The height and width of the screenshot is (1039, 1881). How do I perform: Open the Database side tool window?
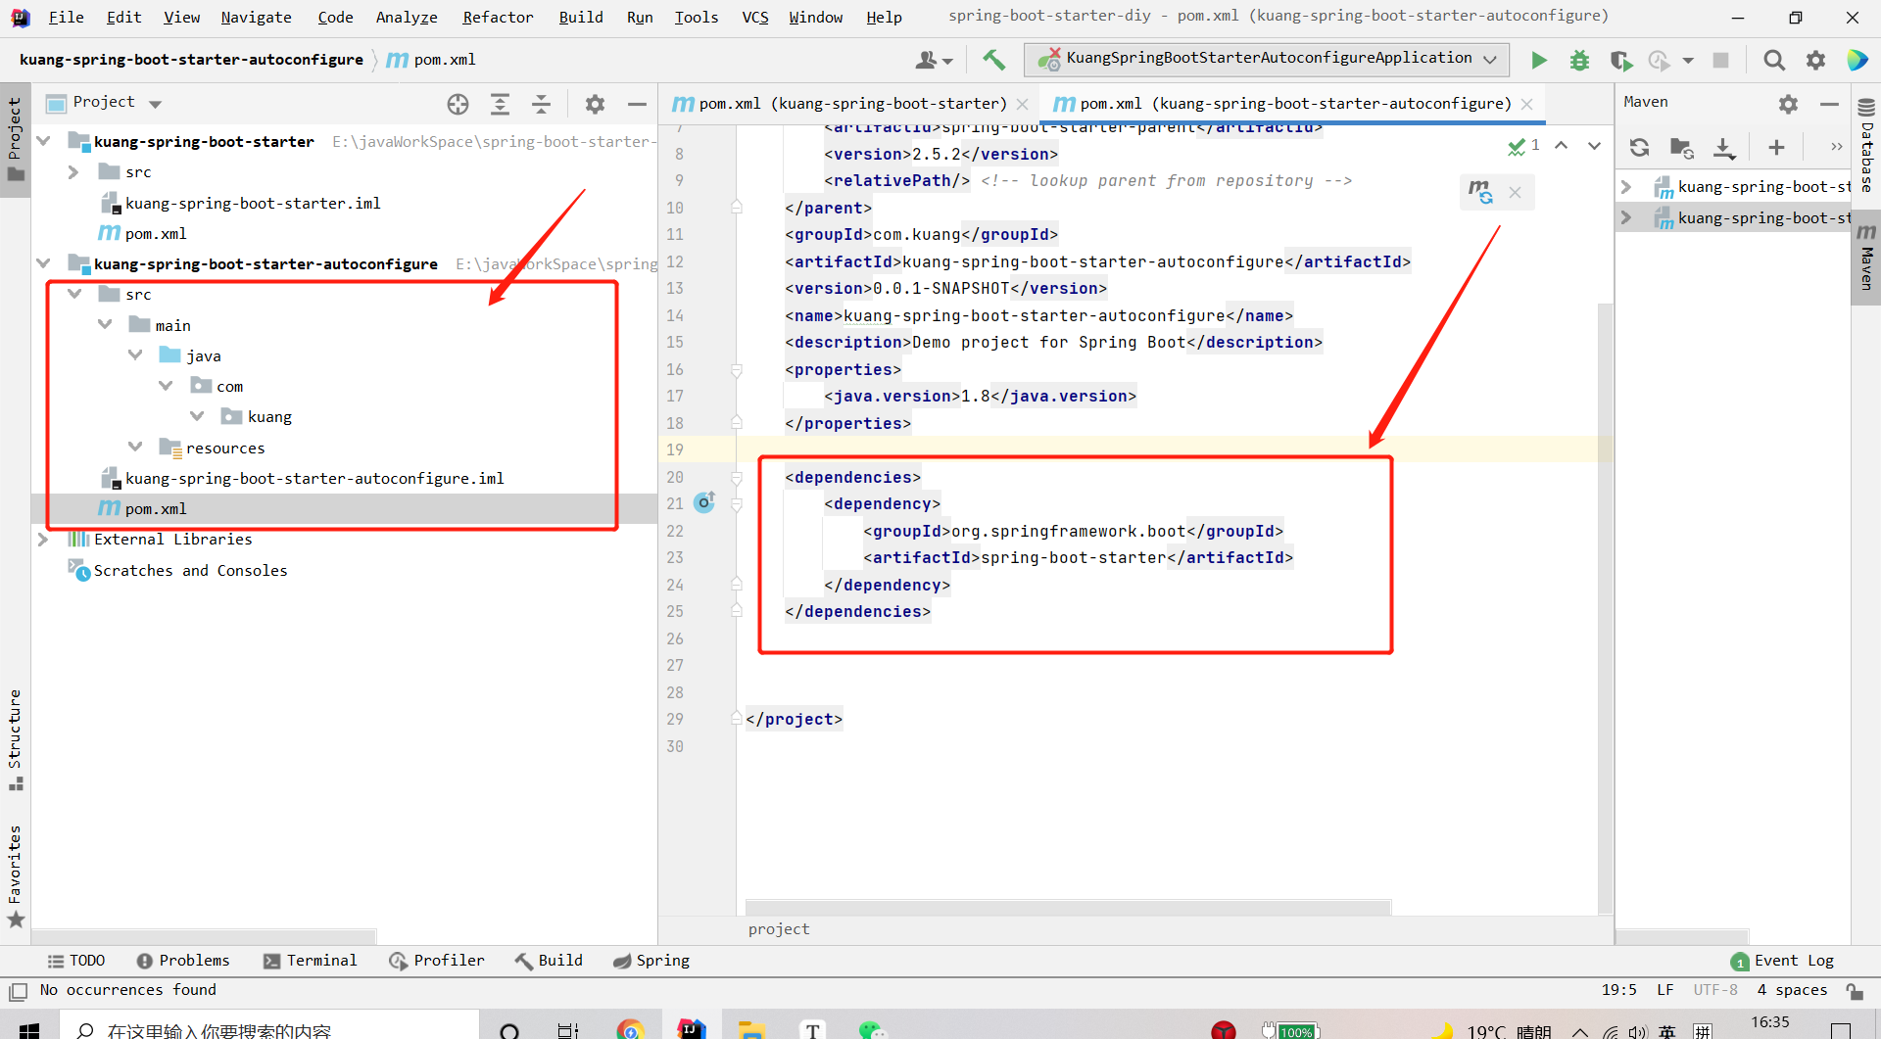(x=1866, y=147)
